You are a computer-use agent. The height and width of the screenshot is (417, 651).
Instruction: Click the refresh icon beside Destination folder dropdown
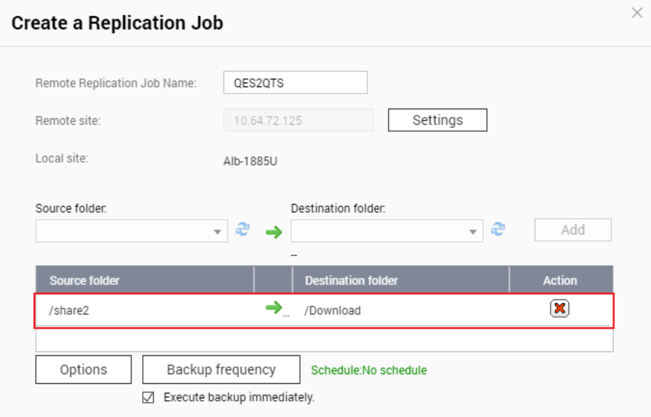(x=498, y=229)
